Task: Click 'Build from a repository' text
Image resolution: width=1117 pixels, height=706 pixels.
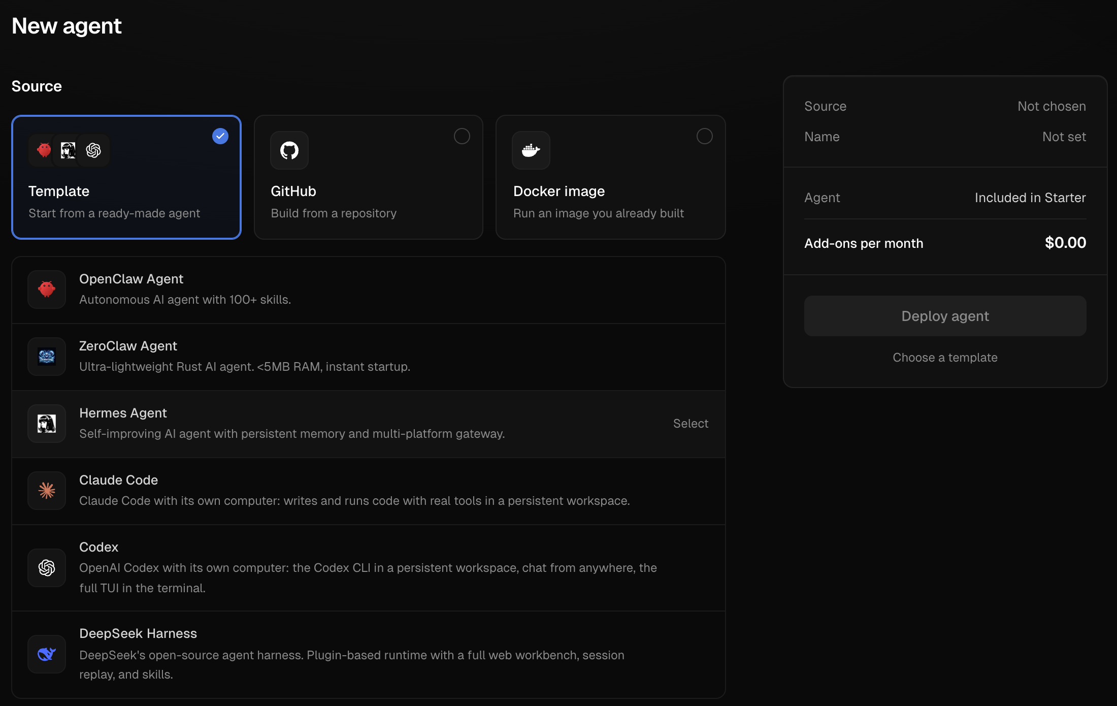Action: [x=334, y=213]
